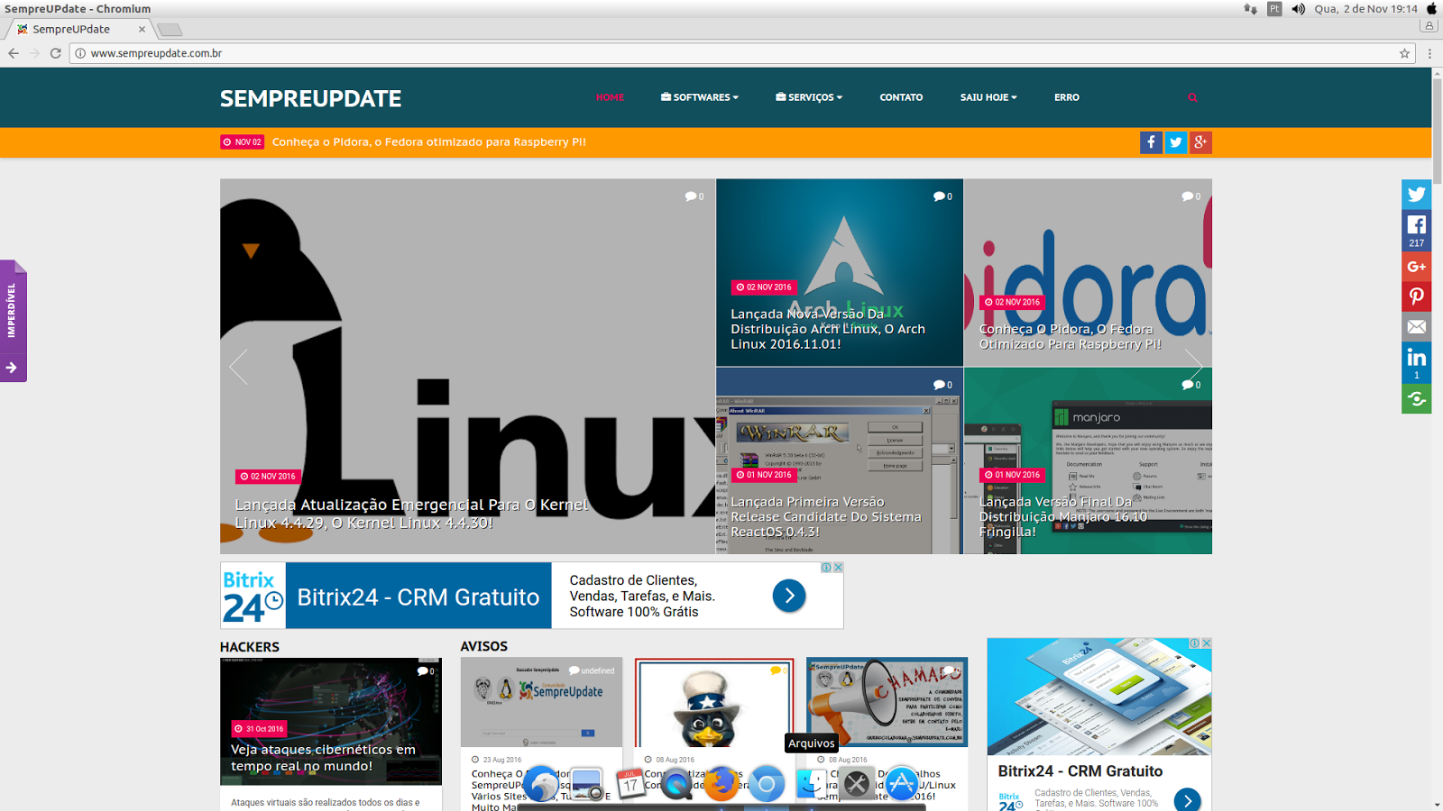Expand the Serviços menu
Viewport: 1443px width, 811px height.
pyautogui.click(x=809, y=97)
